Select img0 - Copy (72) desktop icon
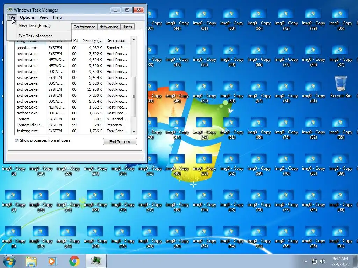 pos(286,20)
